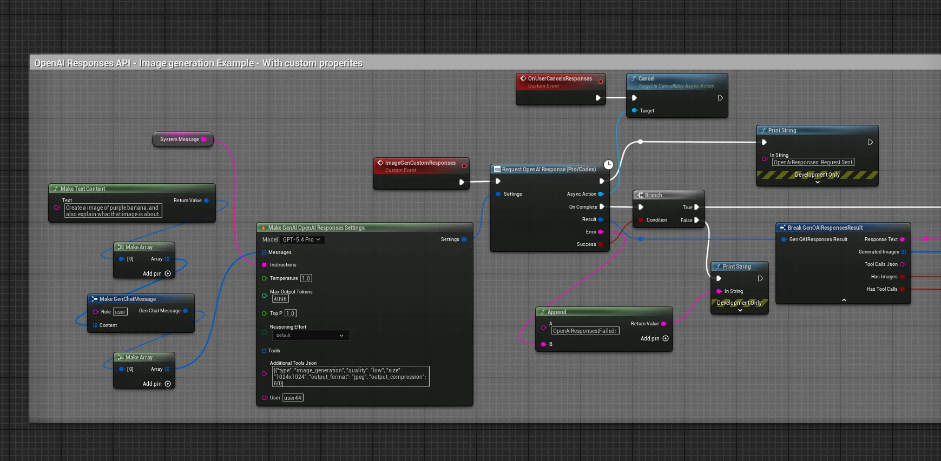Click the On Complete execution pin
Image resolution: width=941 pixels, height=461 pixels.
(x=602, y=207)
